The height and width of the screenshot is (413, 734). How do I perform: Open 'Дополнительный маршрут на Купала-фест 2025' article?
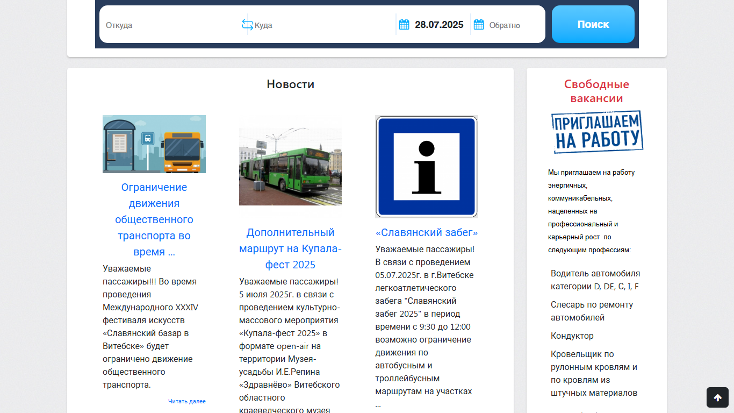click(x=290, y=248)
